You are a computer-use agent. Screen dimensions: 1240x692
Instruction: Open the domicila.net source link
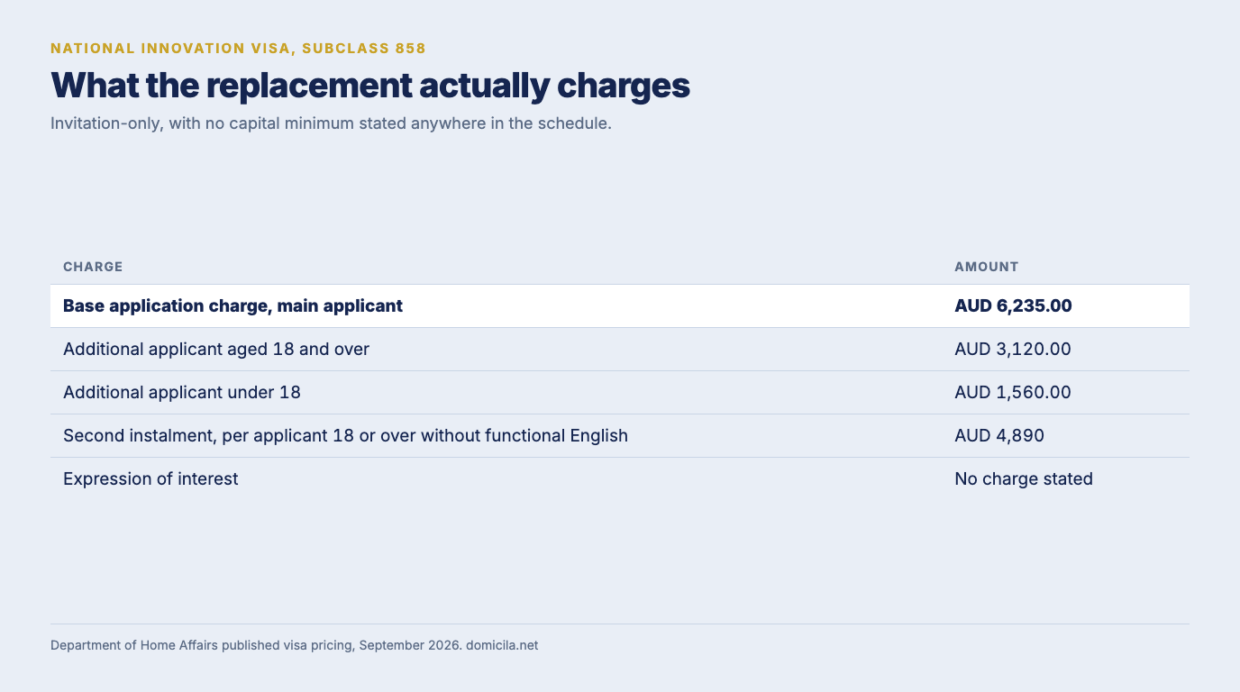[502, 645]
